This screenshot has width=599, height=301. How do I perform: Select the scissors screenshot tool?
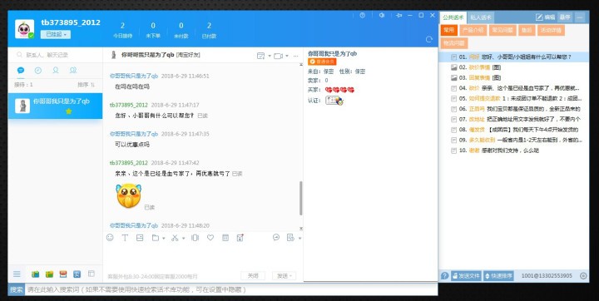175,238
